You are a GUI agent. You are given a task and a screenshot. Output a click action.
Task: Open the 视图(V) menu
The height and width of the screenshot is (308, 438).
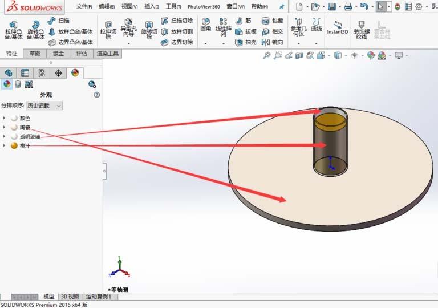click(x=129, y=6)
